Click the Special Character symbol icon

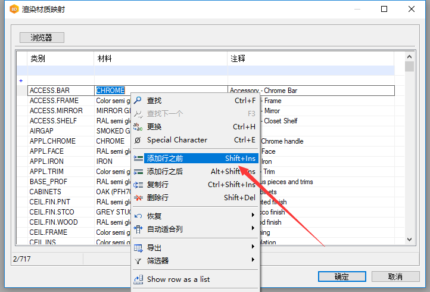point(138,140)
